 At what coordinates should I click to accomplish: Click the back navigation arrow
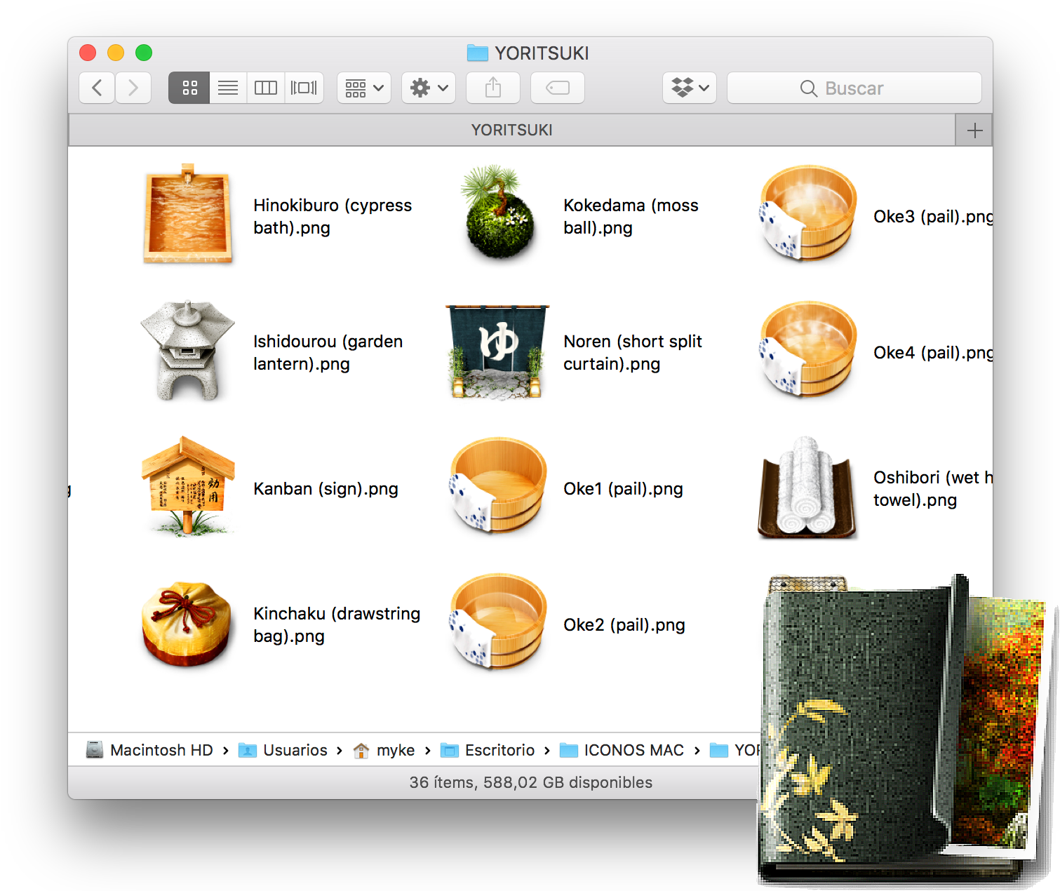pos(97,88)
